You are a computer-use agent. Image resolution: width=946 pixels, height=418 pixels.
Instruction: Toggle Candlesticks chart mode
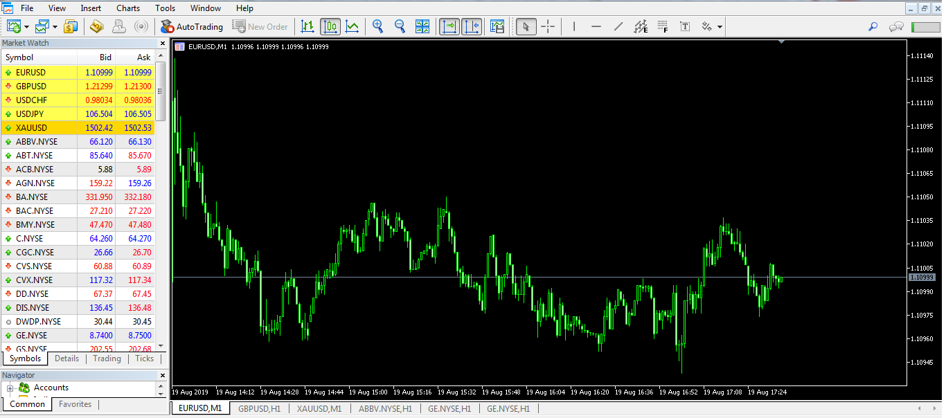[x=330, y=27]
